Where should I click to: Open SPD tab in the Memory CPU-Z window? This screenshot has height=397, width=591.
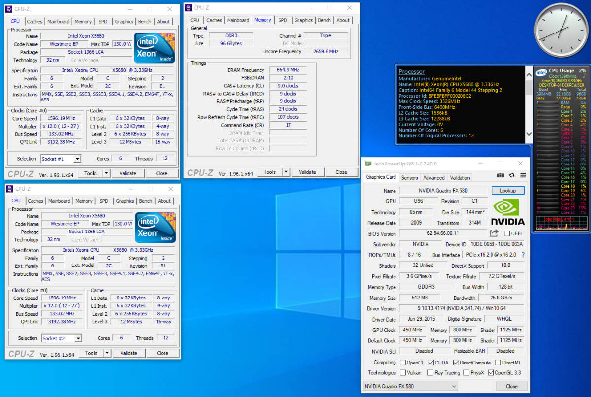(283, 20)
